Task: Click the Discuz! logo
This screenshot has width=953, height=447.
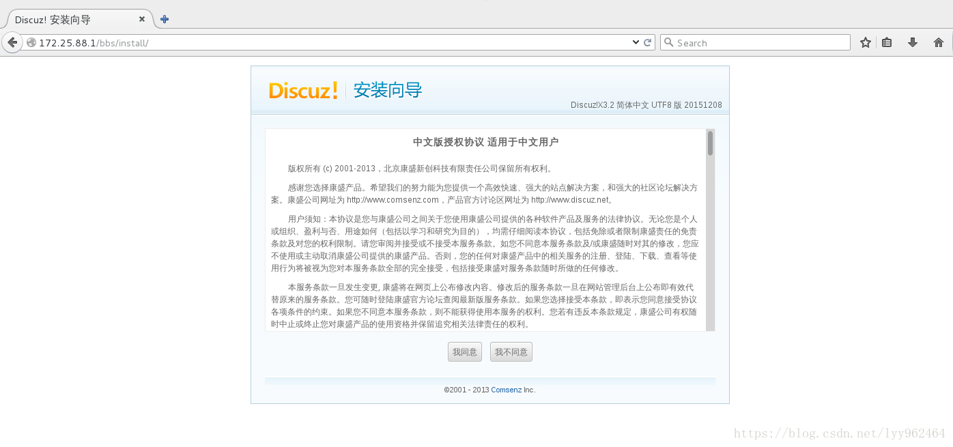Action: coord(303,90)
